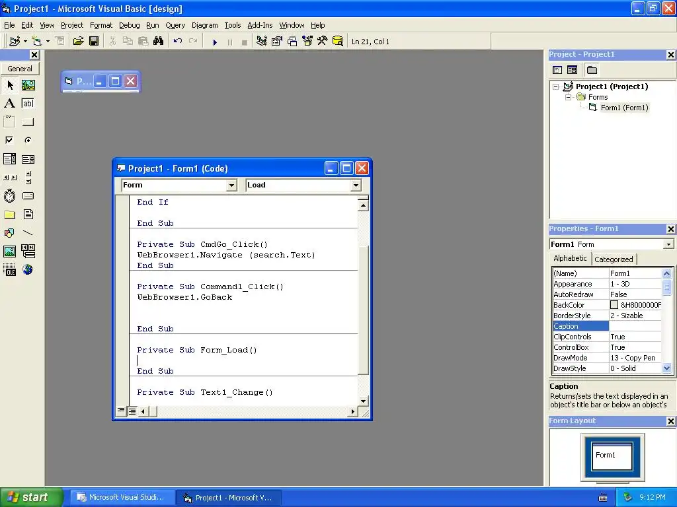Select the DirListBox folder tool
Image resolution: width=677 pixels, height=507 pixels.
coord(9,215)
